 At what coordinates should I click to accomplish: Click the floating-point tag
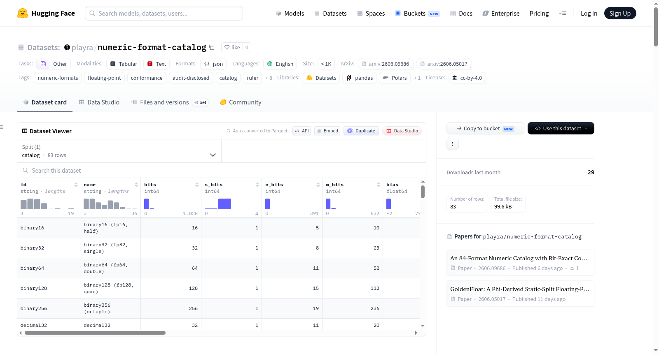104,78
